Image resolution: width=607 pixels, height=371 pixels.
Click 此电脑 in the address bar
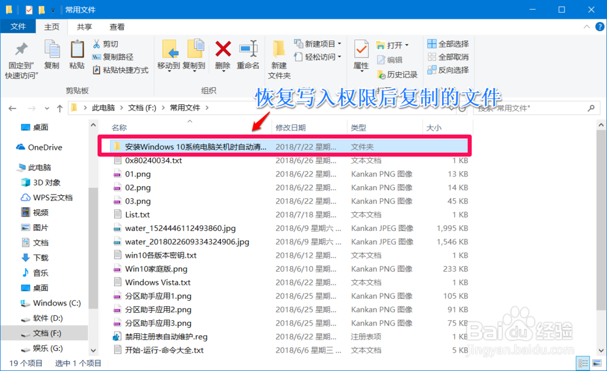tap(103, 108)
